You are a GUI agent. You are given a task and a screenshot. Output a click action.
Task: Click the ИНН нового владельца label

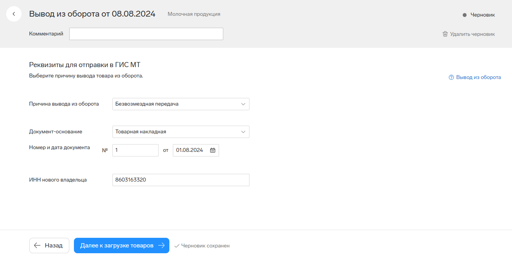[x=58, y=180]
